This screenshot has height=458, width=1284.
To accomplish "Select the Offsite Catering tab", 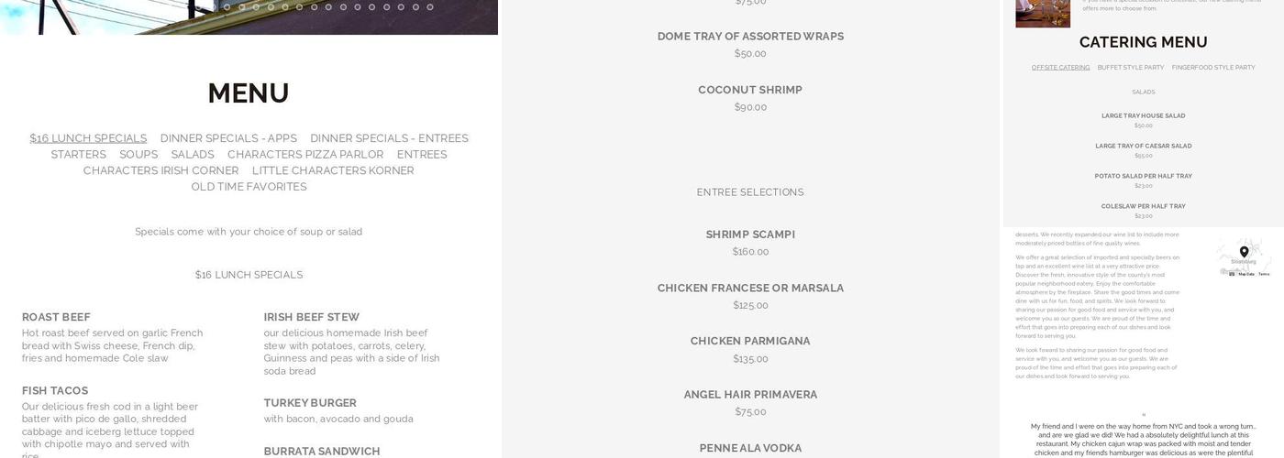I will 1060,68.
